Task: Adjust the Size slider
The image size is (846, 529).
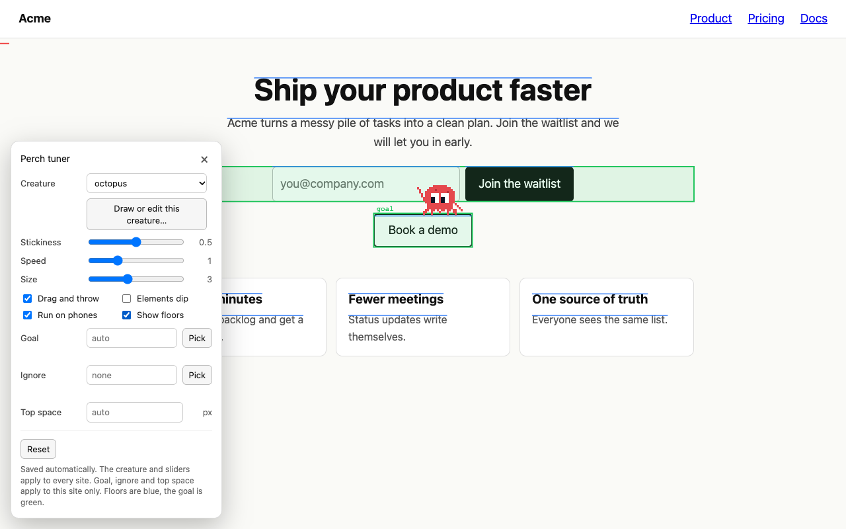Action: pyautogui.click(x=136, y=279)
